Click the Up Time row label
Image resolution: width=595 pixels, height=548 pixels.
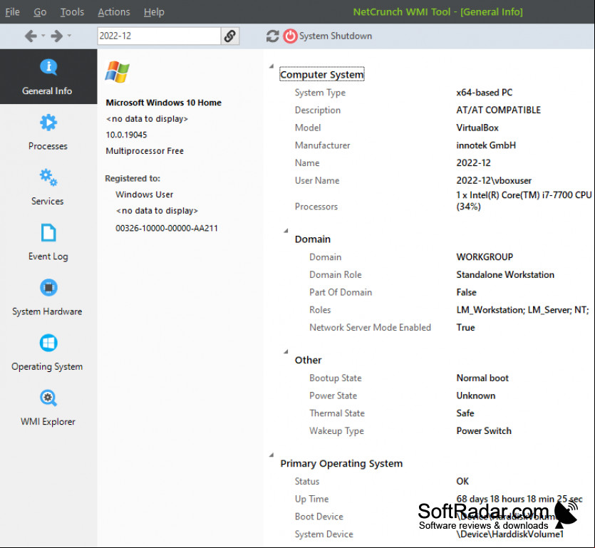click(x=311, y=499)
